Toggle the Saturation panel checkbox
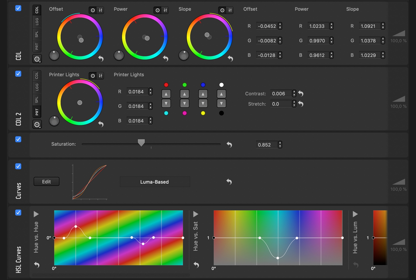The width and height of the screenshot is (416, 280). pos(18,139)
